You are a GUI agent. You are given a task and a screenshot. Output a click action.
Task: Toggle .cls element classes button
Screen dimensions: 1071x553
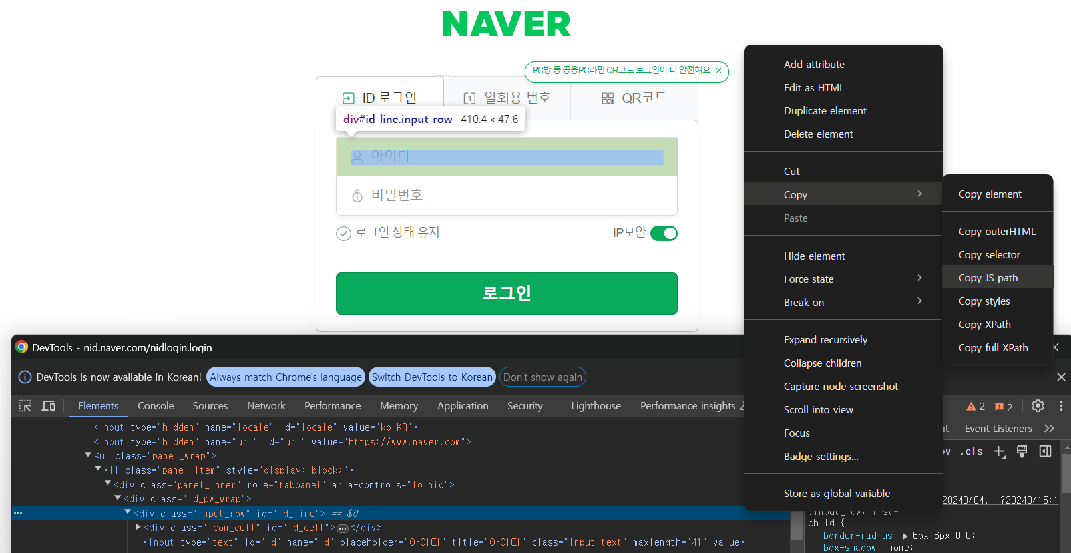coord(972,451)
